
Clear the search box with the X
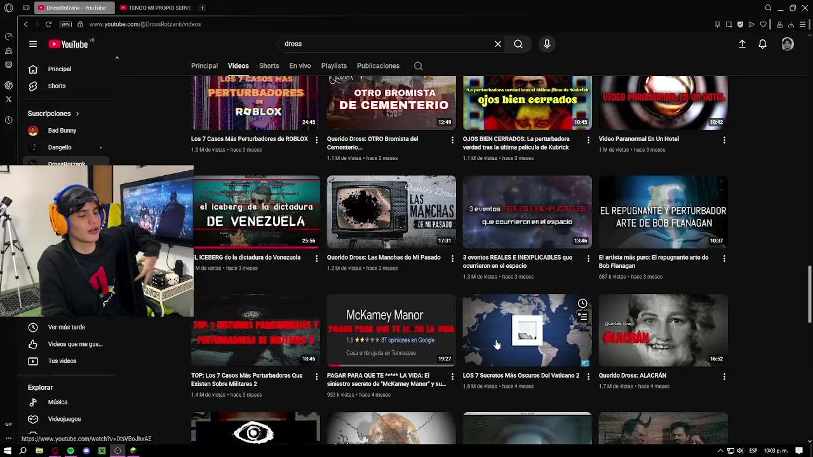pos(498,44)
